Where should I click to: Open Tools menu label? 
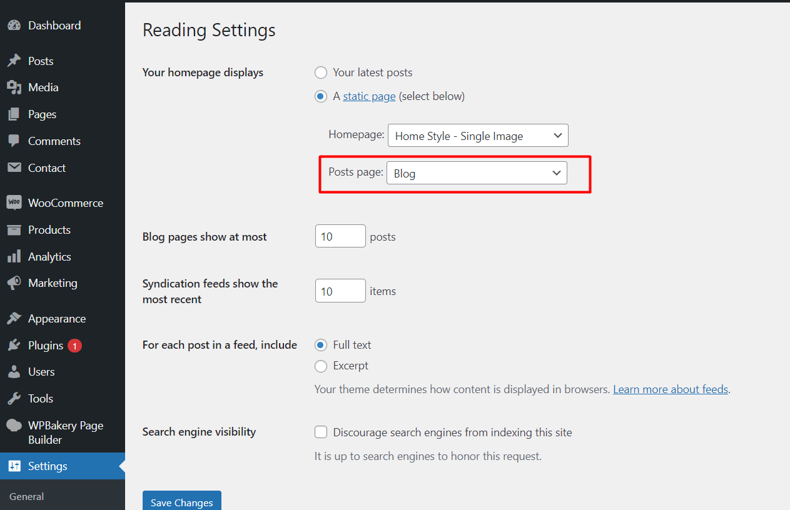(x=41, y=399)
